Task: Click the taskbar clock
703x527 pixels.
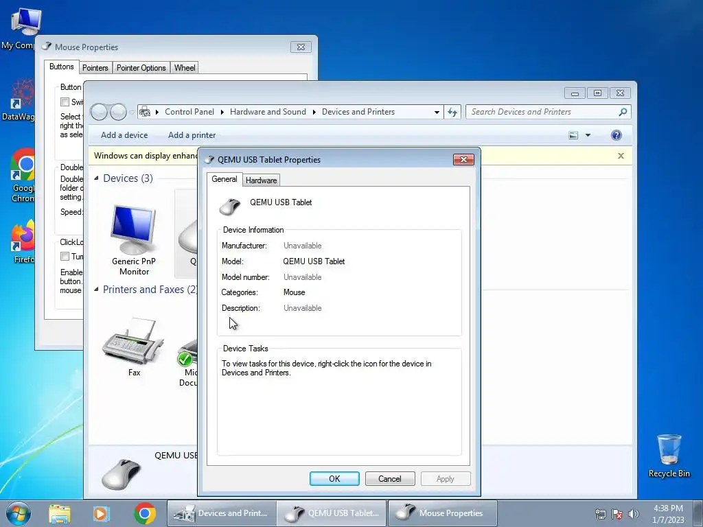Action: [668, 513]
